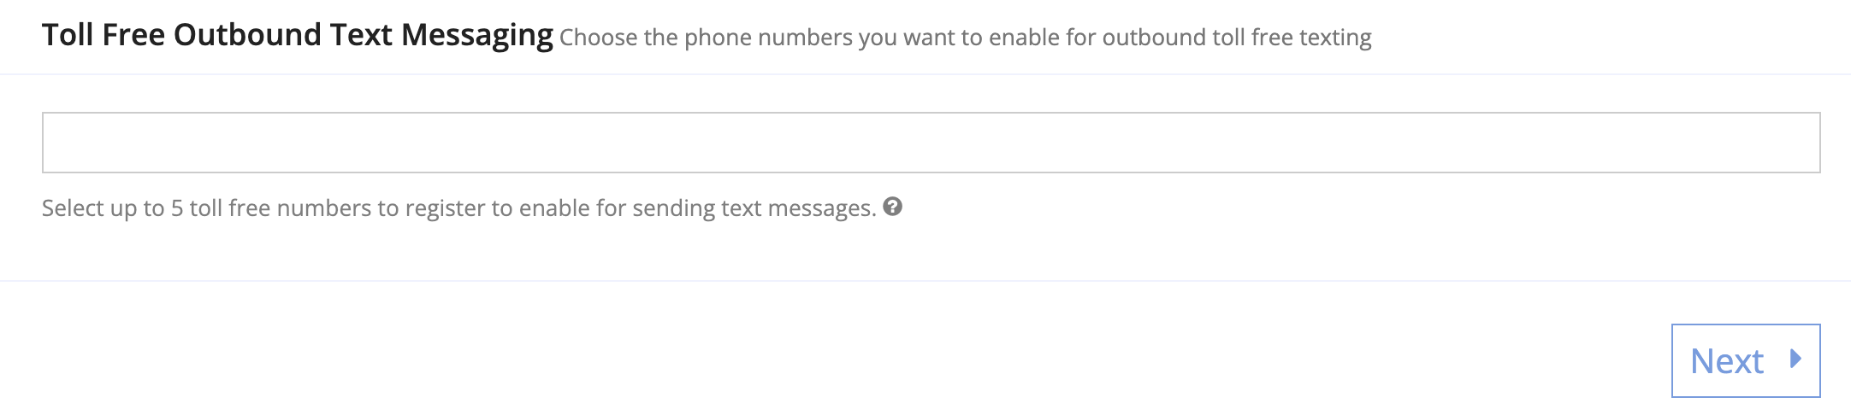Open help beside 'sending text messages' text
Image resolution: width=1851 pixels, height=415 pixels.
pos(892,207)
